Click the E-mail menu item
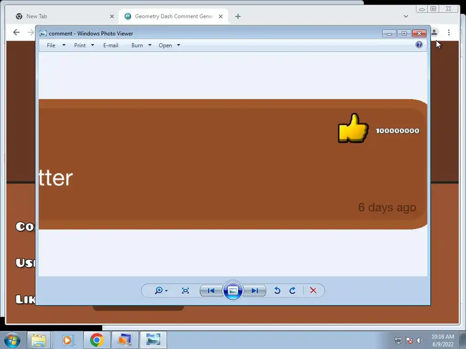The width and height of the screenshot is (466, 349). click(x=111, y=45)
